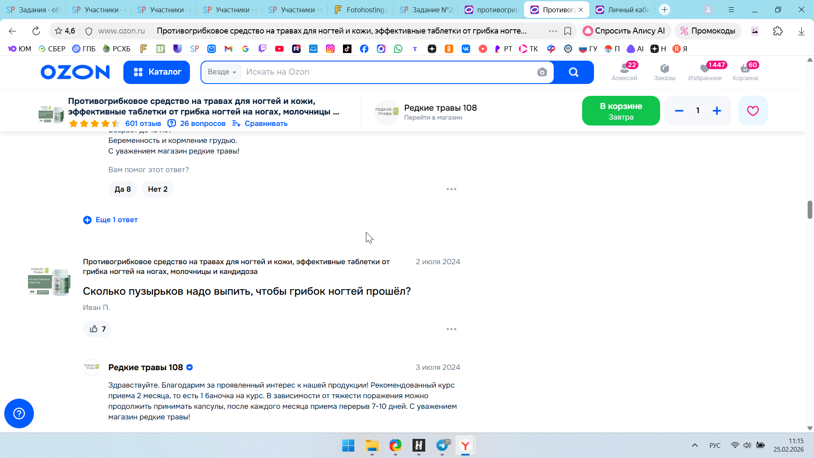Expand the Везде search scope dropdown
The width and height of the screenshot is (814, 458).
point(222,72)
